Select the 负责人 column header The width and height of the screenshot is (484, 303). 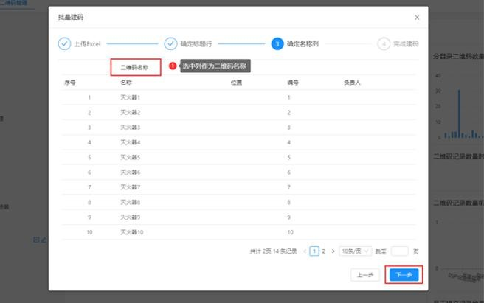tap(352, 83)
